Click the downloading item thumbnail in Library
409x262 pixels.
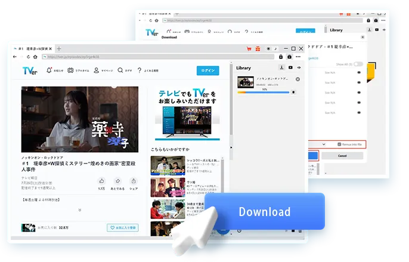point(246,82)
